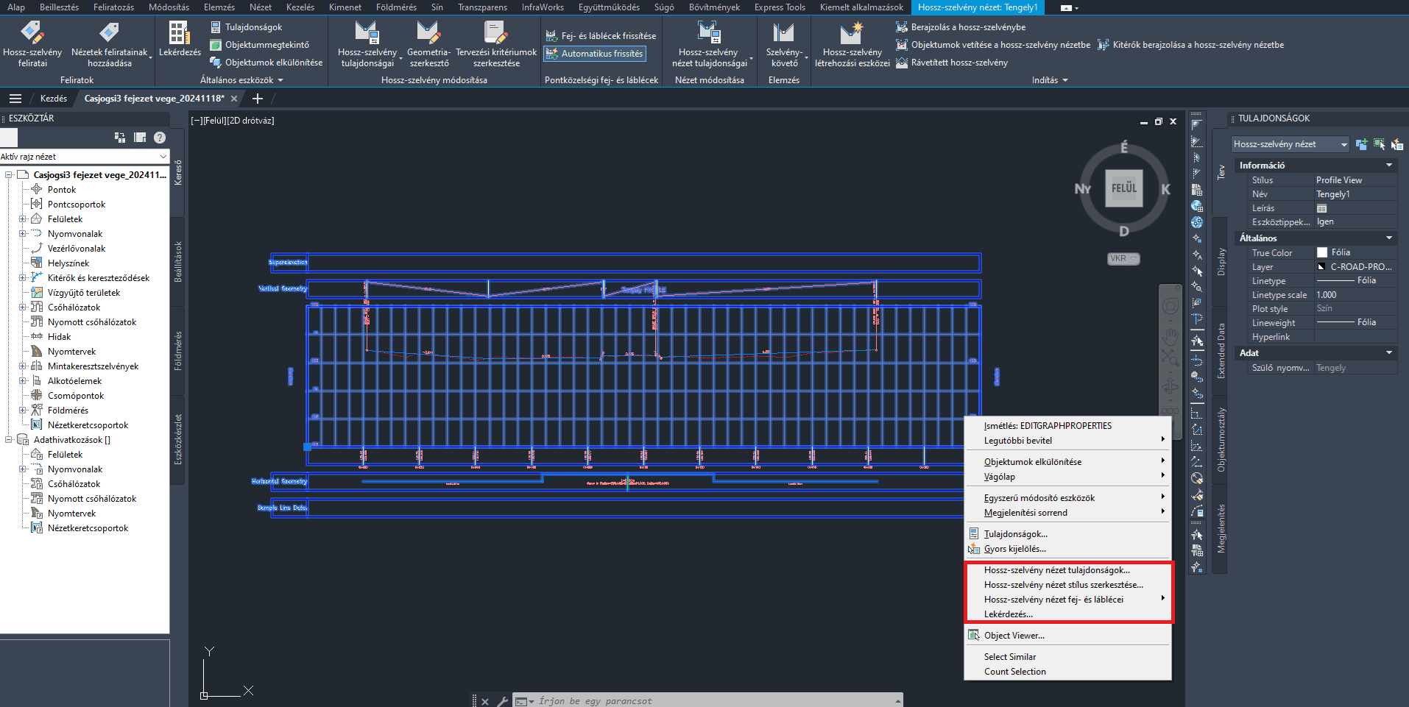
Task: Open the Display tab in properties
Action: pyautogui.click(x=1221, y=262)
